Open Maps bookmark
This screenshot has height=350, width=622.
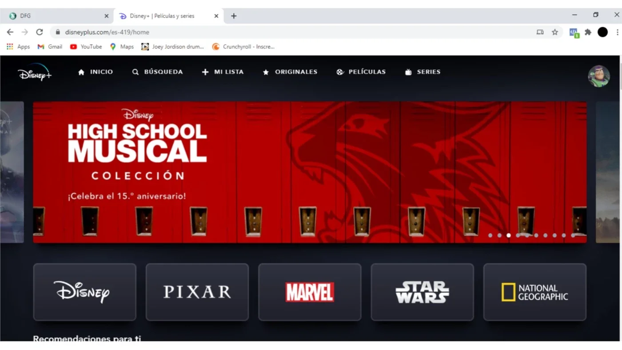(x=122, y=47)
